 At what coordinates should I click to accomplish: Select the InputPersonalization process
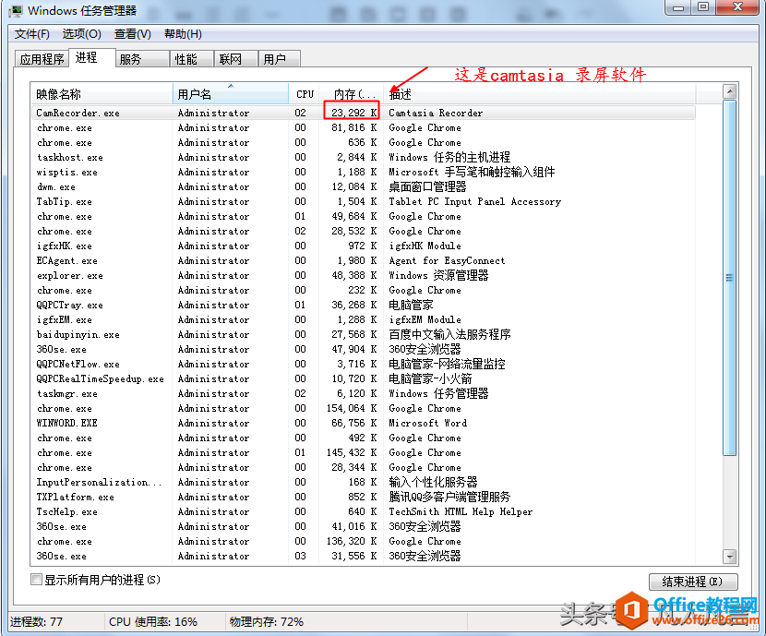(364, 482)
